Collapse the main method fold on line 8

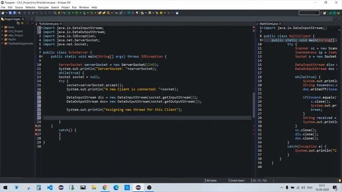42,57
